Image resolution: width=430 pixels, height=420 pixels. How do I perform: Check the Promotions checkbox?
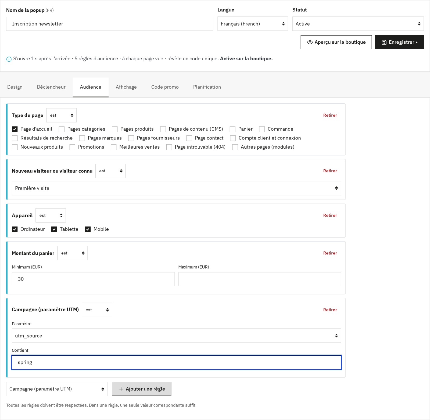(72, 147)
